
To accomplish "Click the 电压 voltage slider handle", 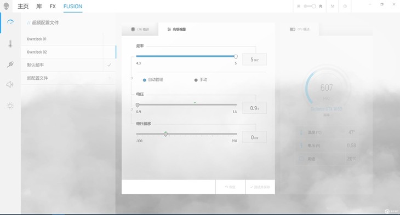I will pos(138,105).
